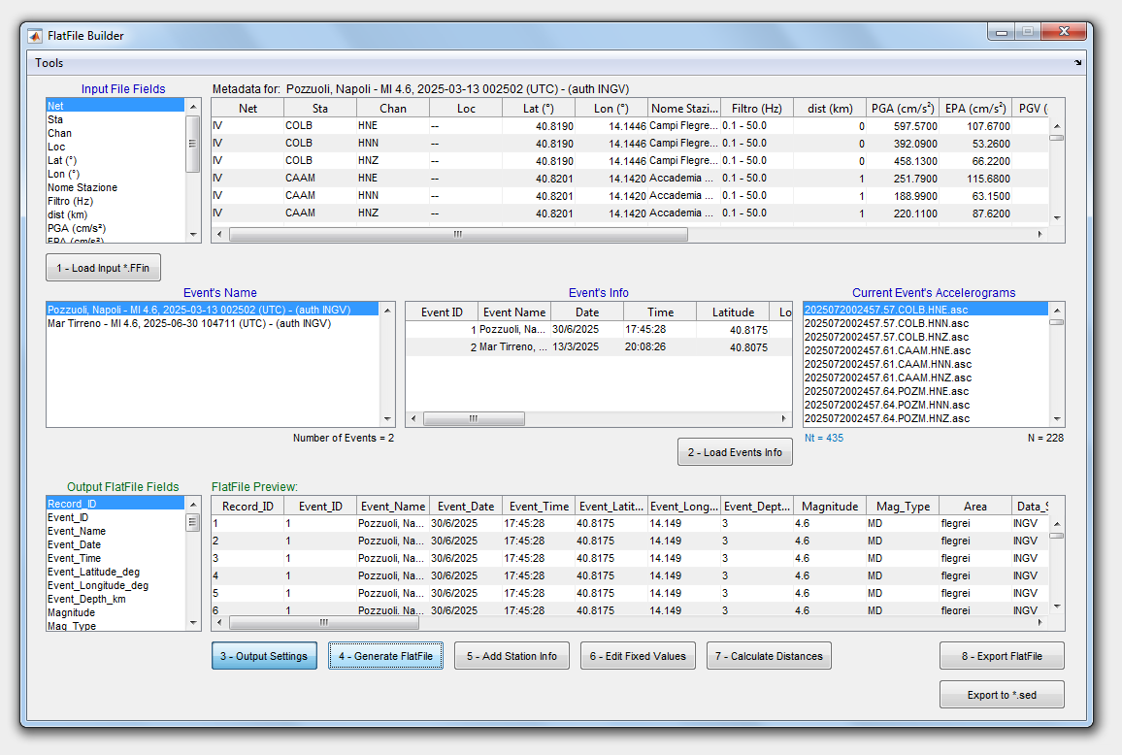
Task: Click the right scroll arrow of metadata table
Action: 1039,234
